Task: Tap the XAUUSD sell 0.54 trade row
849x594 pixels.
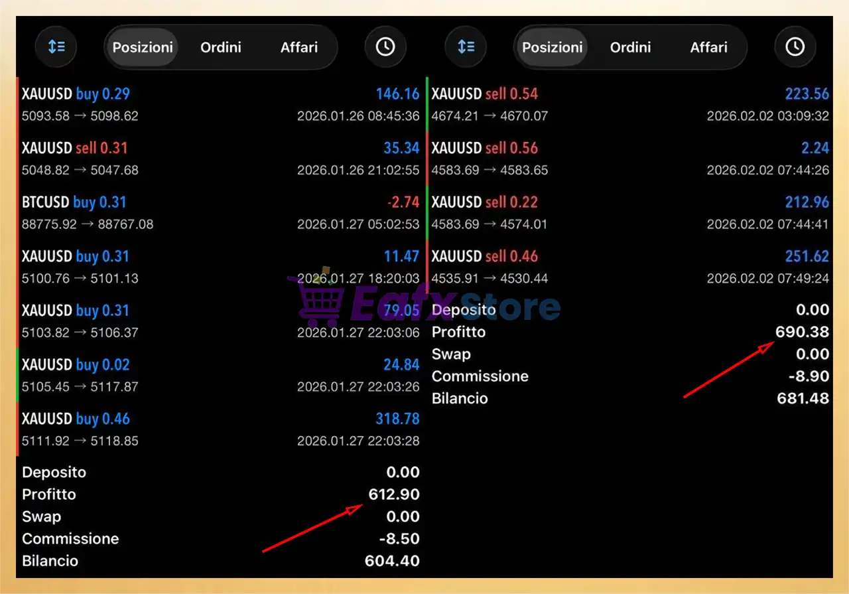Action: (x=629, y=104)
